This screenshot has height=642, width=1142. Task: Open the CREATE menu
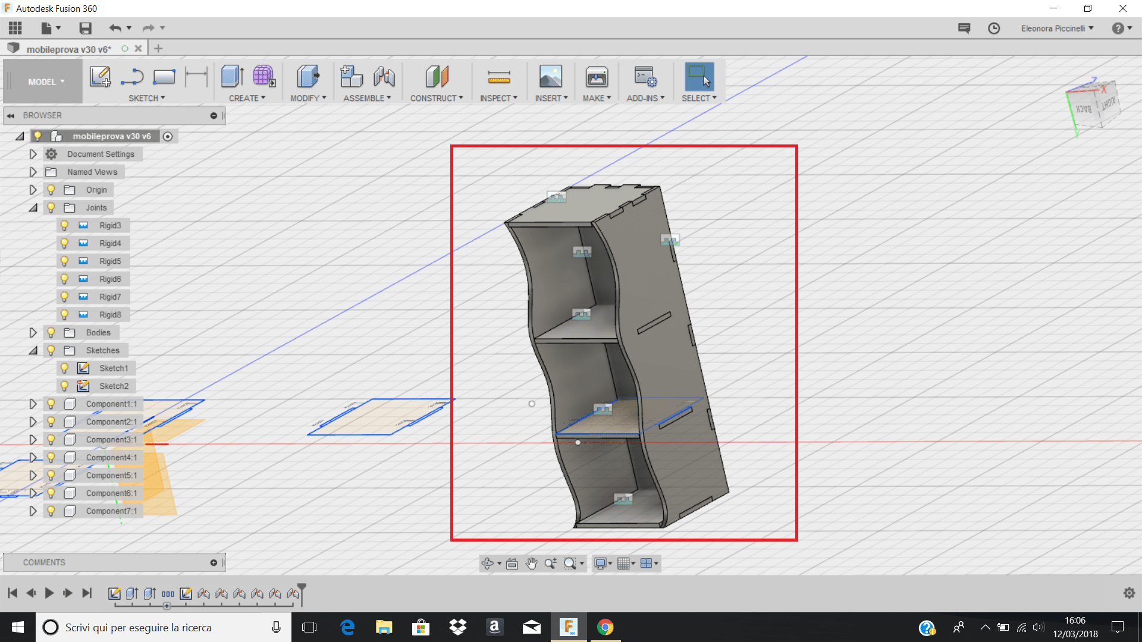pyautogui.click(x=247, y=98)
